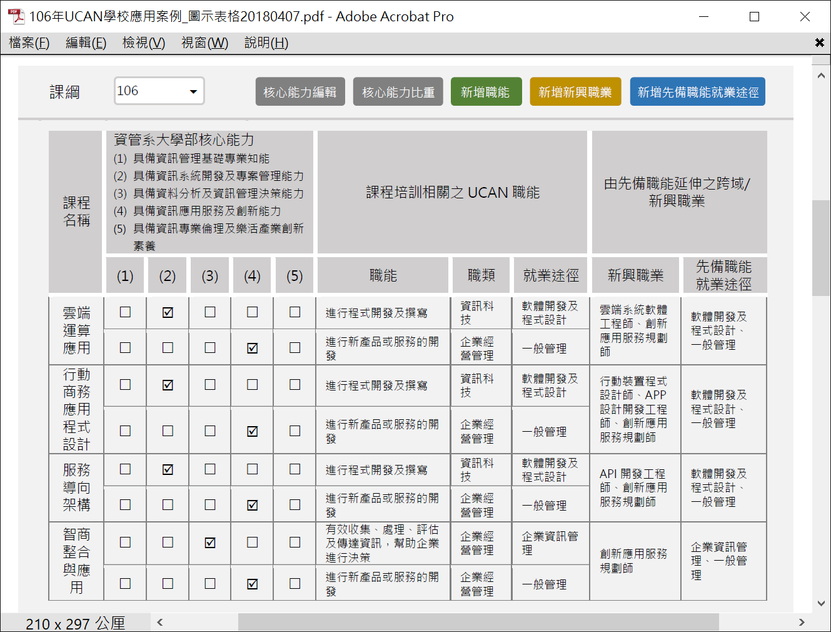Check ability (1) in 智商整合與應用 second row
The height and width of the screenshot is (632, 831).
(125, 584)
